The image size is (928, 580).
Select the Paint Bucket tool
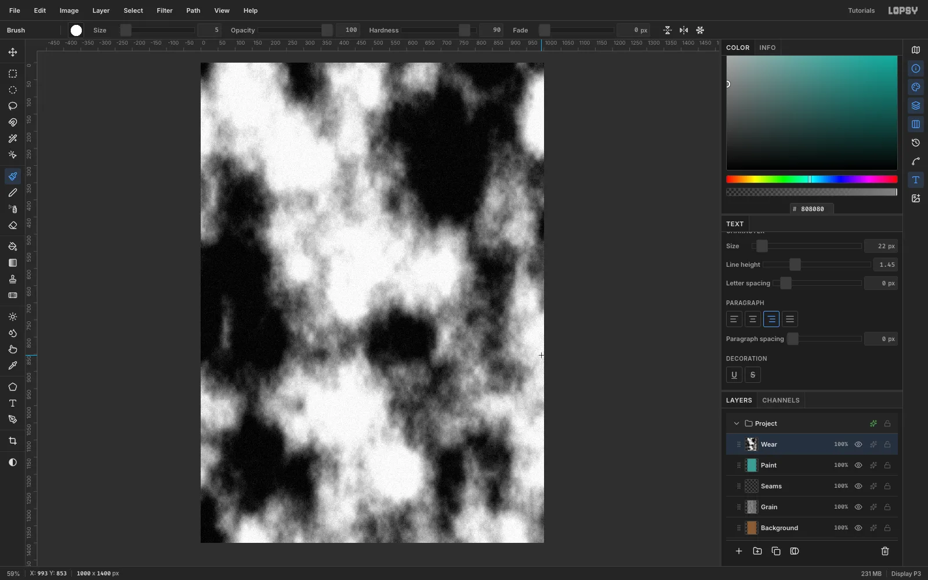(13, 246)
